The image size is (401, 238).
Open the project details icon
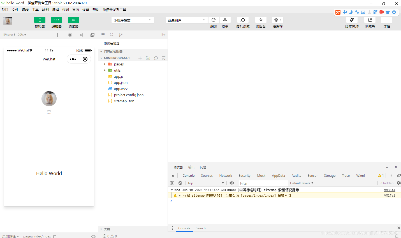click(x=387, y=20)
